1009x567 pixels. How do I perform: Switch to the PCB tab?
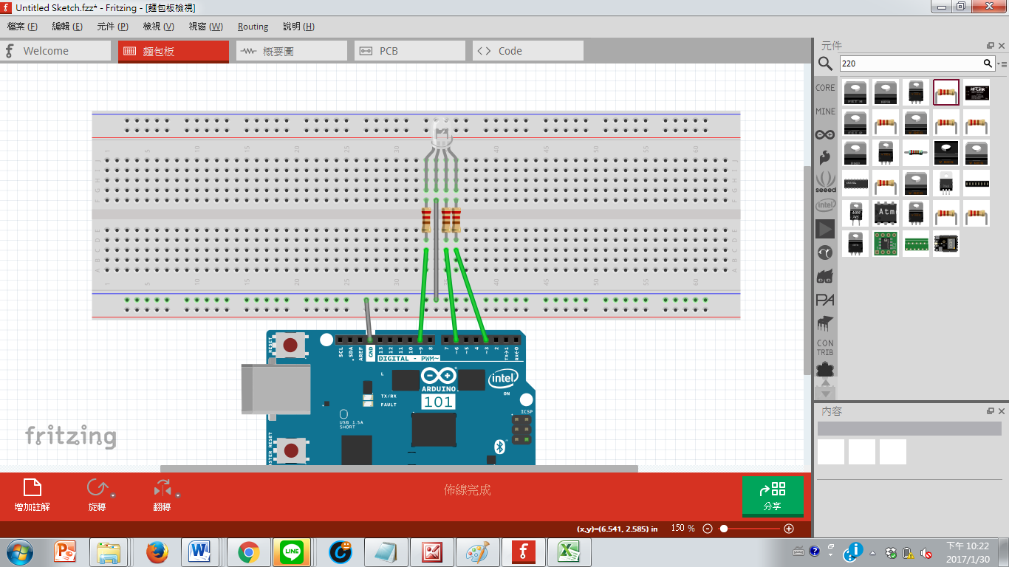click(410, 51)
